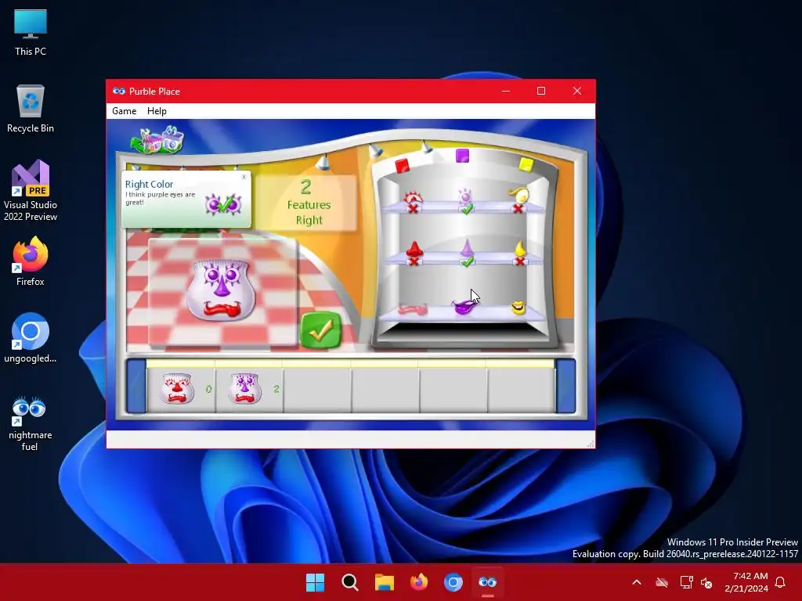Screen dimensions: 802x601
Task: Open This PC desktop icon
Action: tap(31, 33)
